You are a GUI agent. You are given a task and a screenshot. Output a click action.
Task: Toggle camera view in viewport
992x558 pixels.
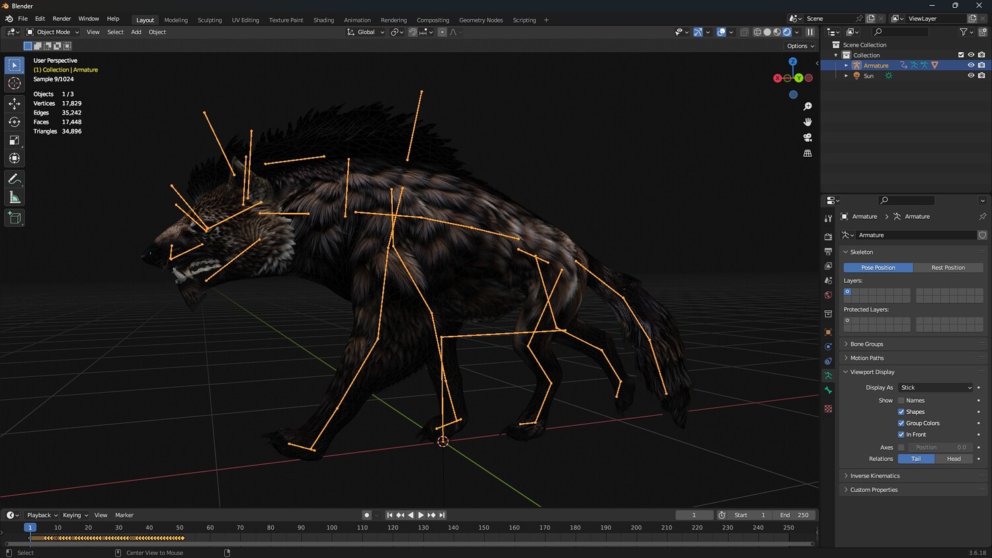tap(807, 138)
